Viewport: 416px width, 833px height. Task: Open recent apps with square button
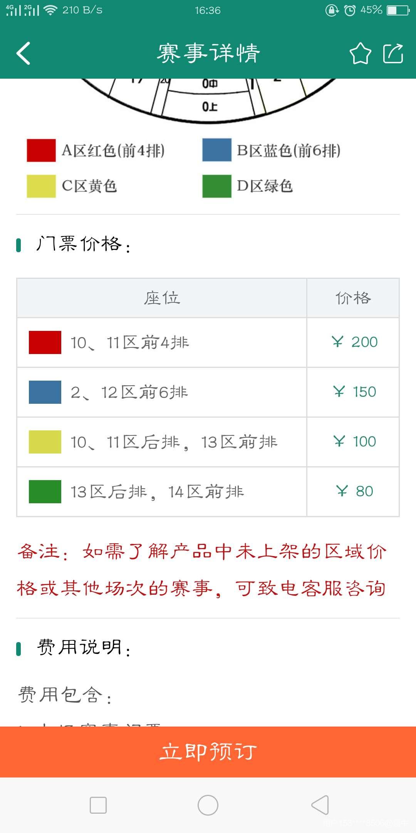pos(98,805)
